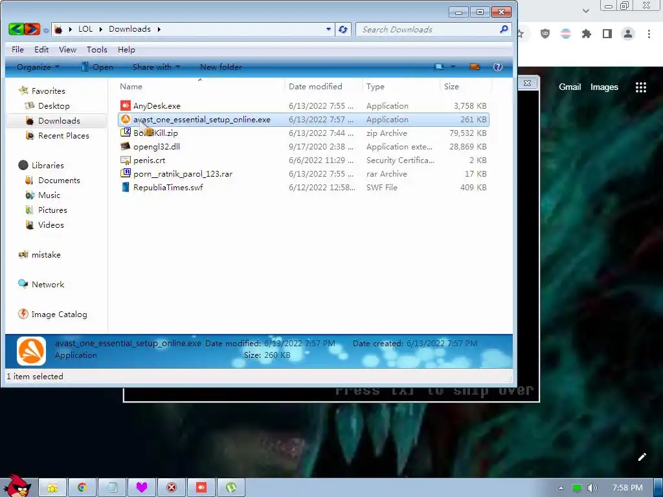Click the uBlock shield extension icon
Screen dimensions: 663x497
pos(545,34)
